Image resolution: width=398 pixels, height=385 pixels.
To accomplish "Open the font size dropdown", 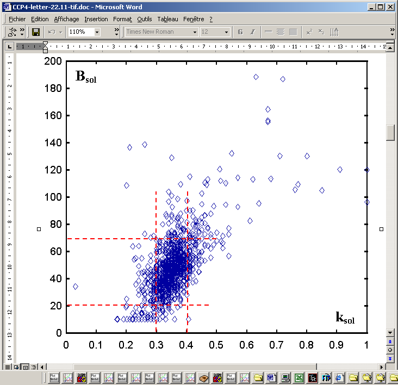I will click(226, 32).
